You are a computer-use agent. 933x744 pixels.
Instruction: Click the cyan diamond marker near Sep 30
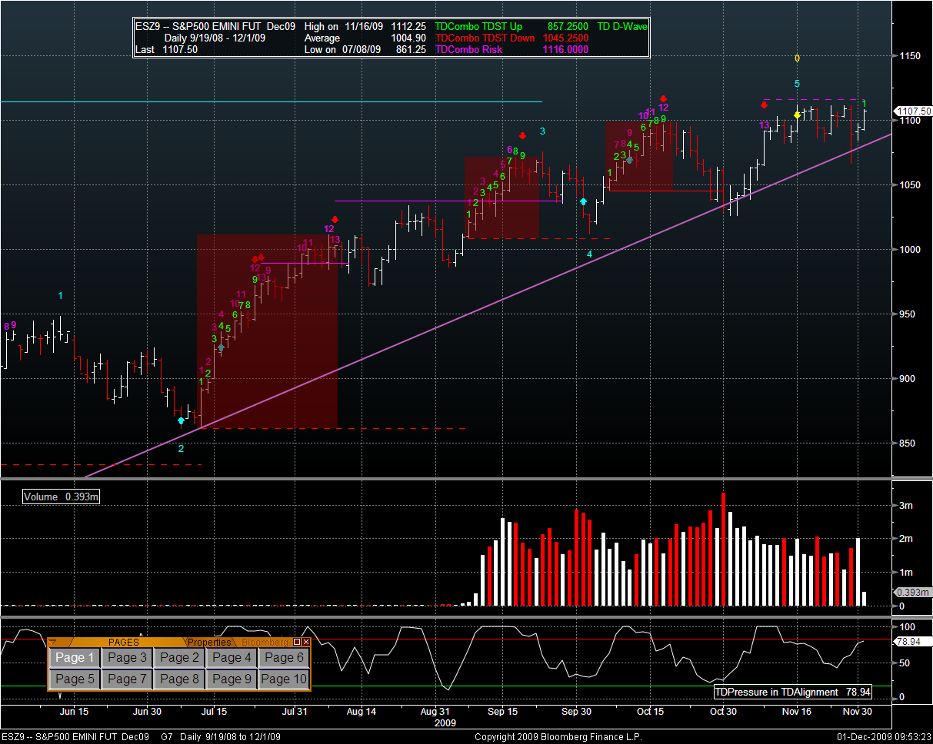(x=583, y=201)
